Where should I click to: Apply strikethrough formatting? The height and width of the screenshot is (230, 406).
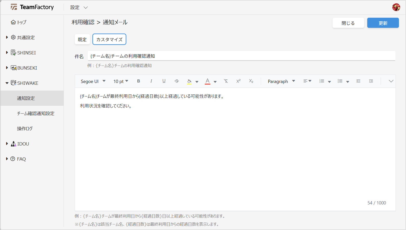(x=176, y=81)
